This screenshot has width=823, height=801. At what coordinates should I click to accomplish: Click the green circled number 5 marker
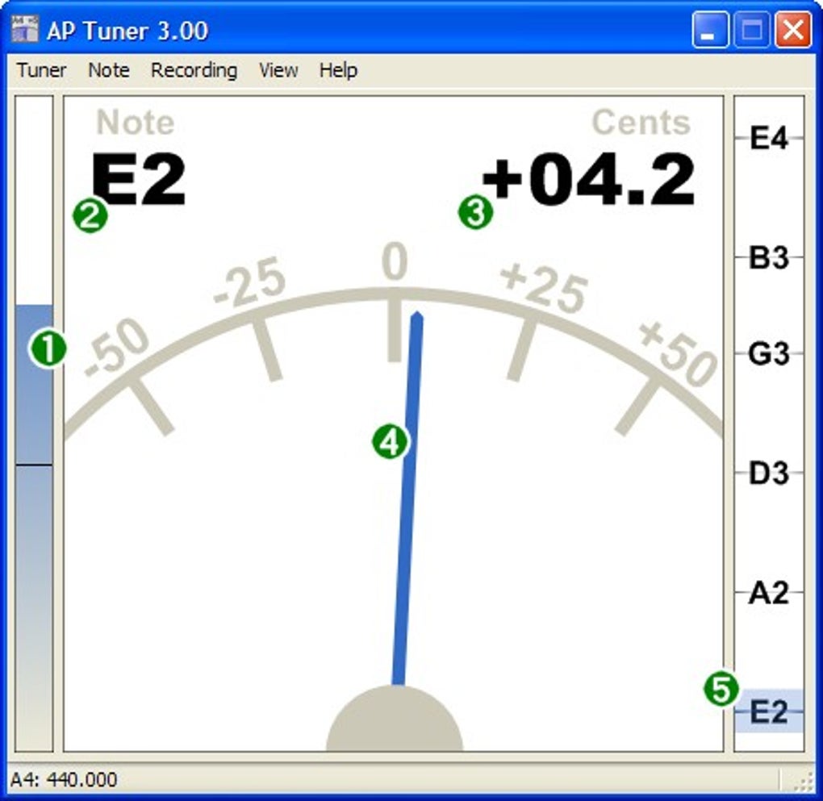pyautogui.click(x=721, y=689)
